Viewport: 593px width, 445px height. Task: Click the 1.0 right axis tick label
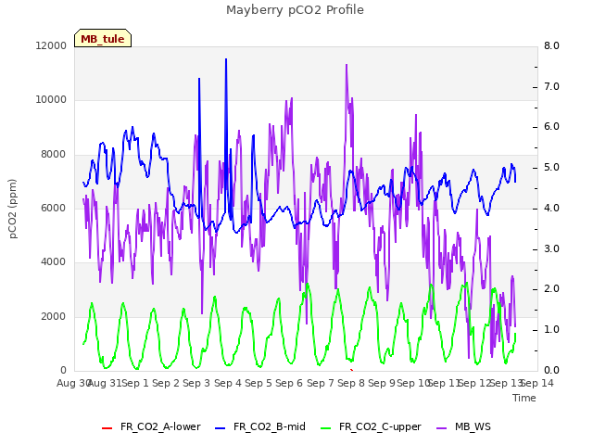pos(551,330)
